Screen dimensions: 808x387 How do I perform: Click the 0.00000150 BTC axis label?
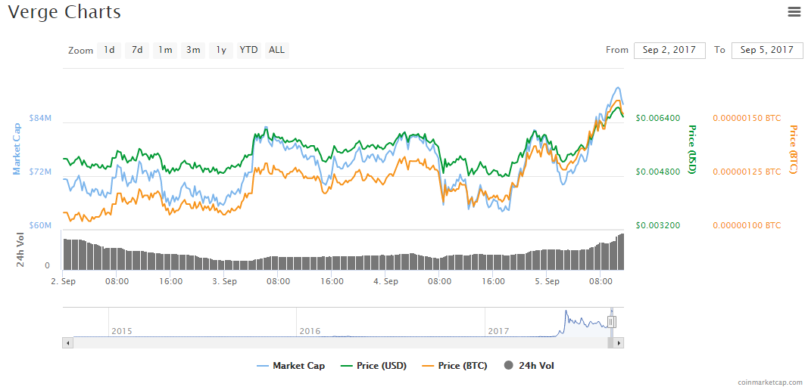click(x=747, y=118)
